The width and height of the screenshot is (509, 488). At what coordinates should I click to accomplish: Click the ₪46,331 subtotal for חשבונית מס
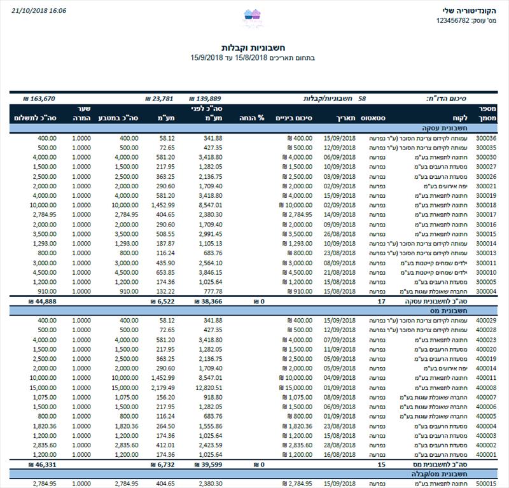42,464
